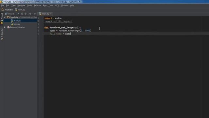Click the Scroll from Source target icon
This screenshot has height=118, width=209.
[x=22, y=14]
